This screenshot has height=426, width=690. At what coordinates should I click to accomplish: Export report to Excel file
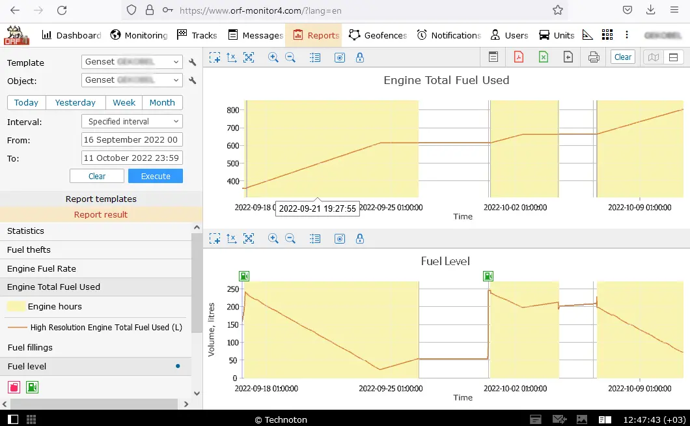click(544, 57)
